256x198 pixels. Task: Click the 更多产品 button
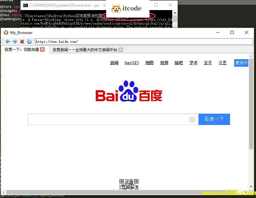click(242, 63)
